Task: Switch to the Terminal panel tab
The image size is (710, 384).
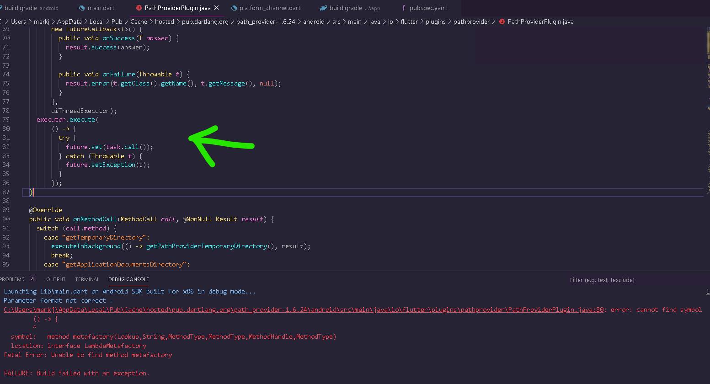Action: tap(87, 279)
